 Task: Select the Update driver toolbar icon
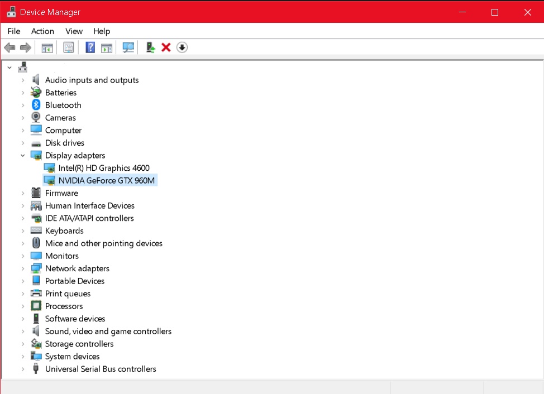pyautogui.click(x=150, y=47)
